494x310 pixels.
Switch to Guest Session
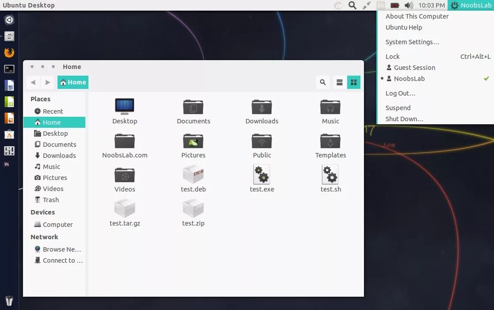coord(436,67)
